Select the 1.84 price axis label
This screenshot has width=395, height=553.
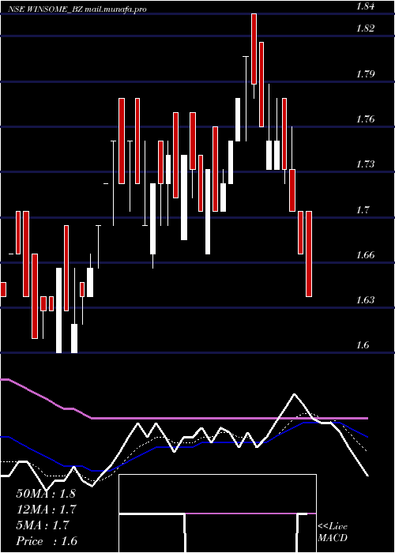point(364,6)
